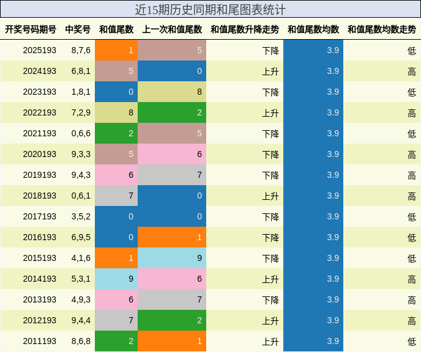Click the 开奖号码期号 column header
The width and height of the screenshot is (421, 352).
[31, 29]
